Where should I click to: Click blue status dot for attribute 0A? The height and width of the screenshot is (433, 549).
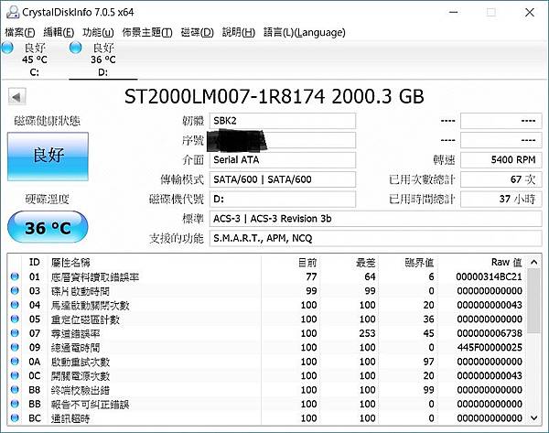point(15,362)
